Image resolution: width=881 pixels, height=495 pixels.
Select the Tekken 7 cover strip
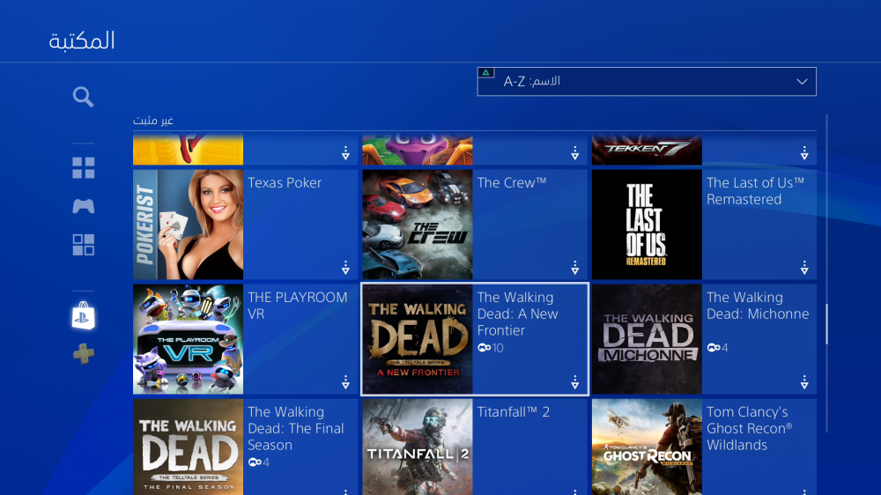coord(647,150)
